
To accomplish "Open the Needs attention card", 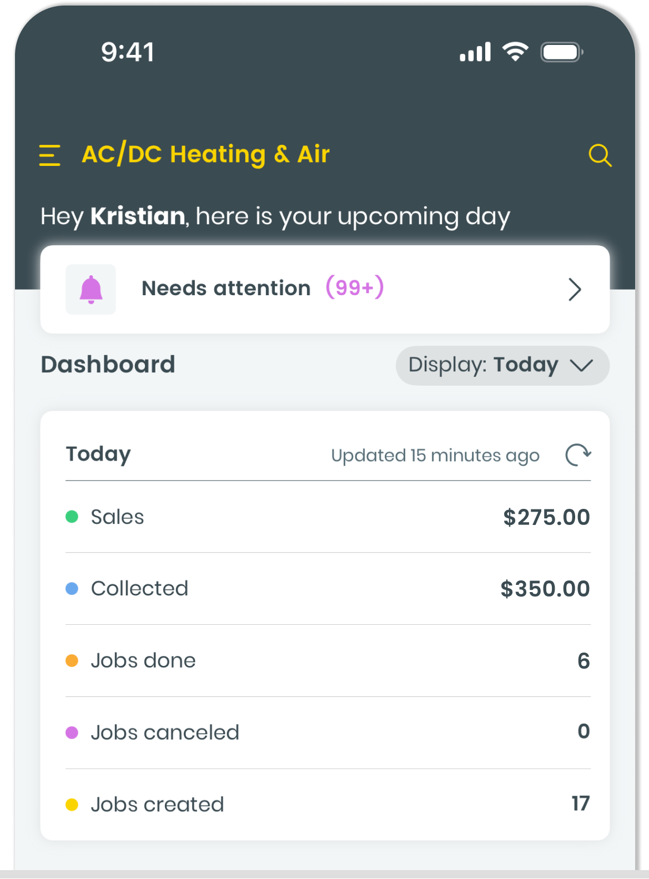I will (325, 289).
